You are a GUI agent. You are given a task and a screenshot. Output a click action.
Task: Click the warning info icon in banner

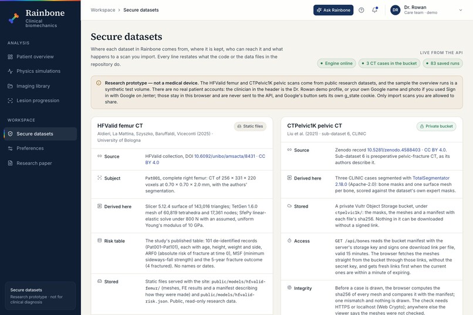pyautogui.click(x=99, y=83)
